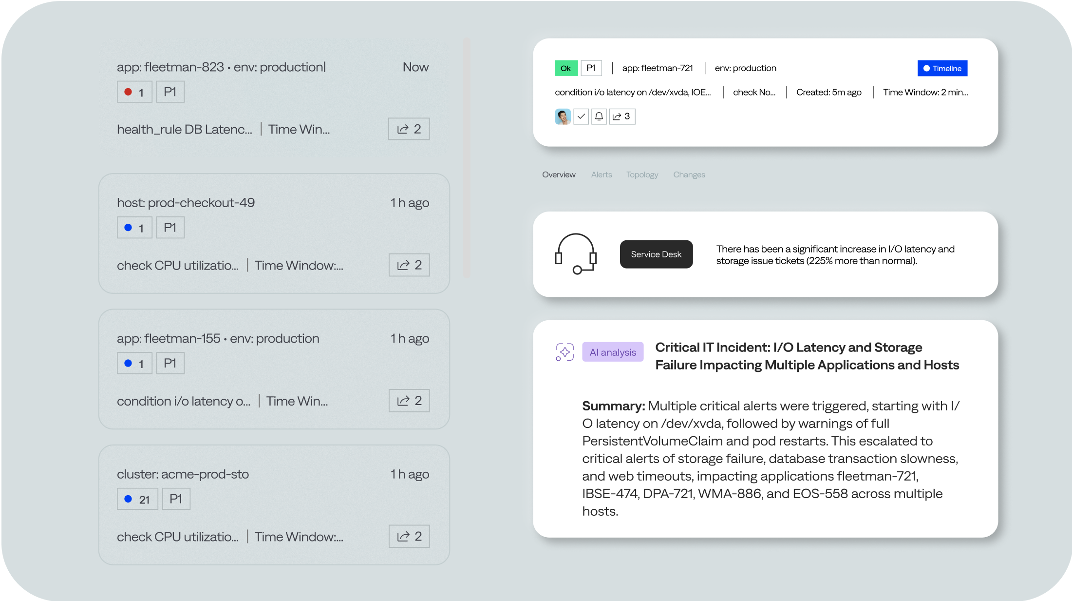Select incident cluster: acme-prod-sto
The image size is (1072, 601).
click(x=274, y=505)
